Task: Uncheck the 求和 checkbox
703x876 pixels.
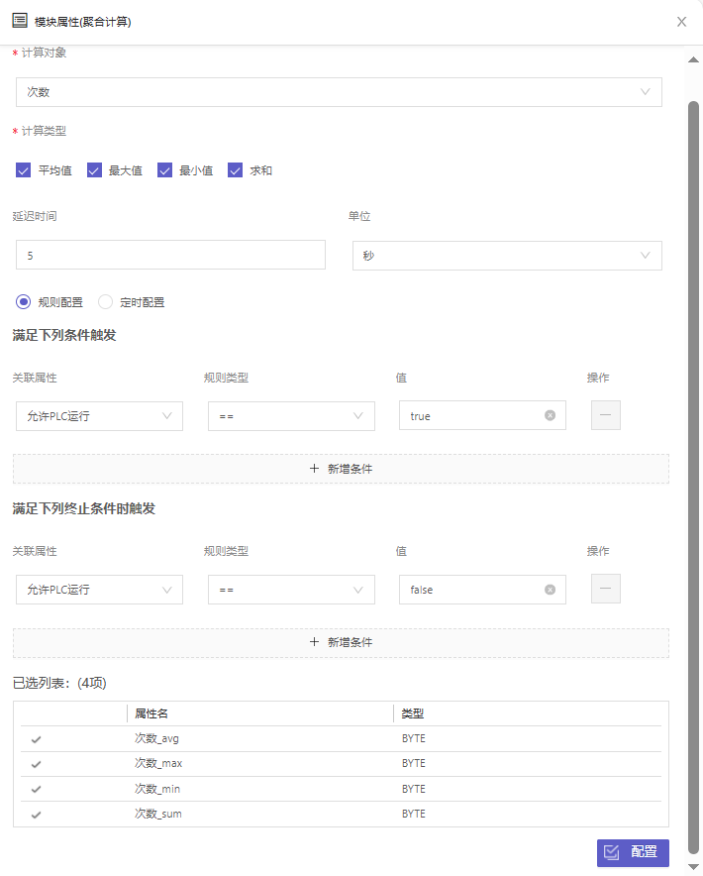Action: click(x=235, y=170)
